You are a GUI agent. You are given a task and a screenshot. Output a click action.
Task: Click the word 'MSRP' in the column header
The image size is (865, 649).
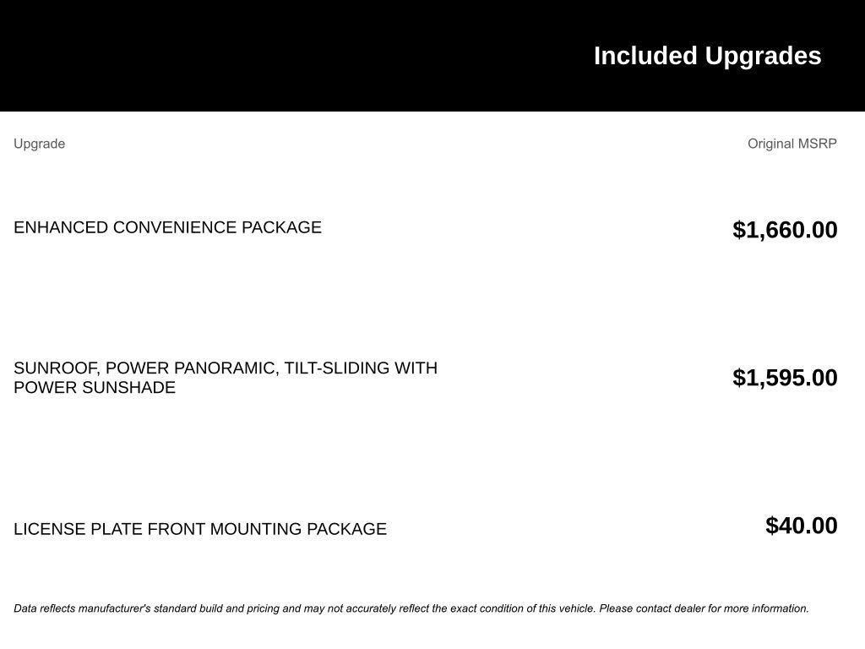(x=817, y=144)
